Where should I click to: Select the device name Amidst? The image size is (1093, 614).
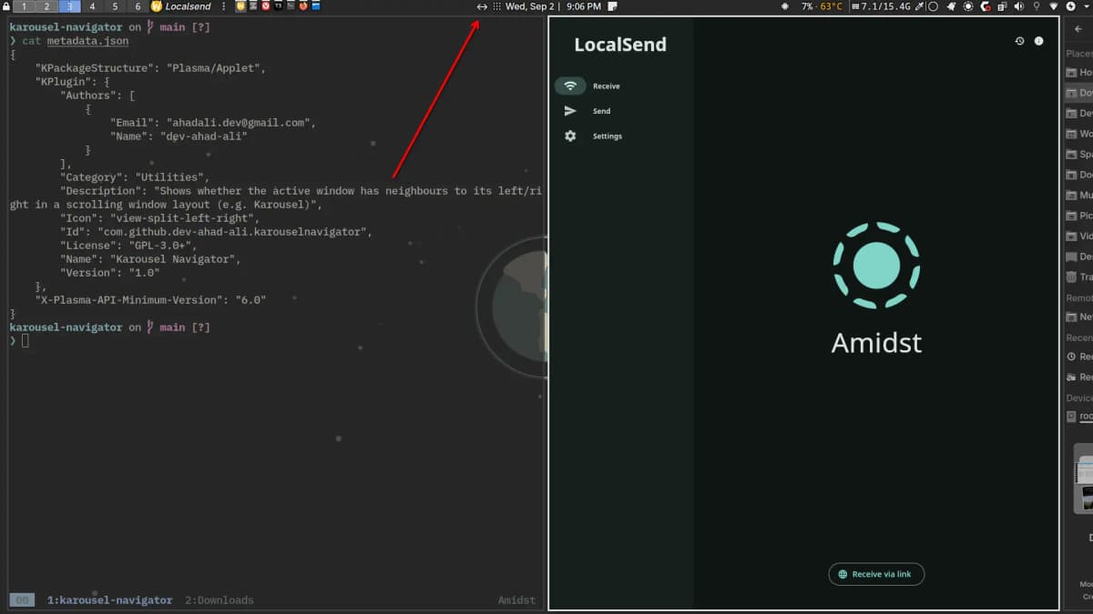point(876,343)
